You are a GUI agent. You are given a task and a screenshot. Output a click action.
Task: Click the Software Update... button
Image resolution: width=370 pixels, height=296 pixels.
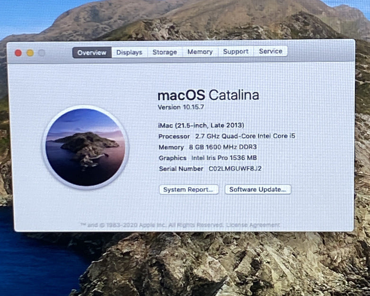tap(258, 190)
